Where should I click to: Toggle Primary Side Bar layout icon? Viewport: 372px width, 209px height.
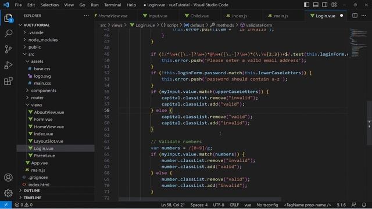306,5
